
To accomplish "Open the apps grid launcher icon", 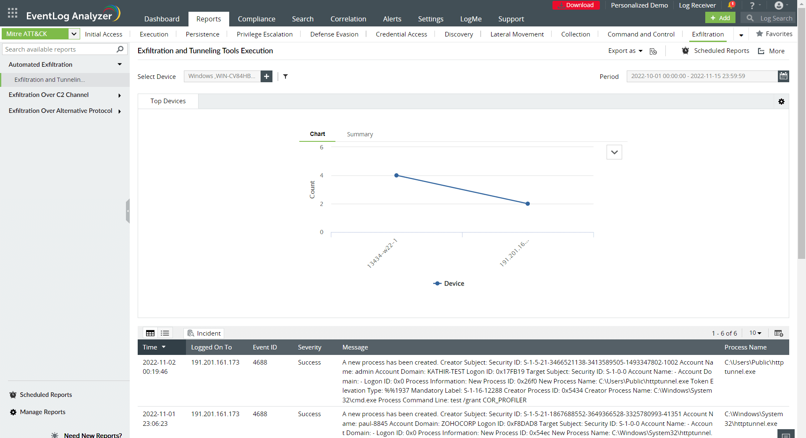I will pos(13,13).
